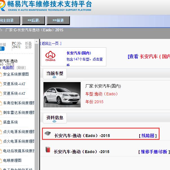Click 长安汽车-逸动 (Eado) -2015 wiring row title
This screenshot has height=170, width=170.
click(82, 136)
